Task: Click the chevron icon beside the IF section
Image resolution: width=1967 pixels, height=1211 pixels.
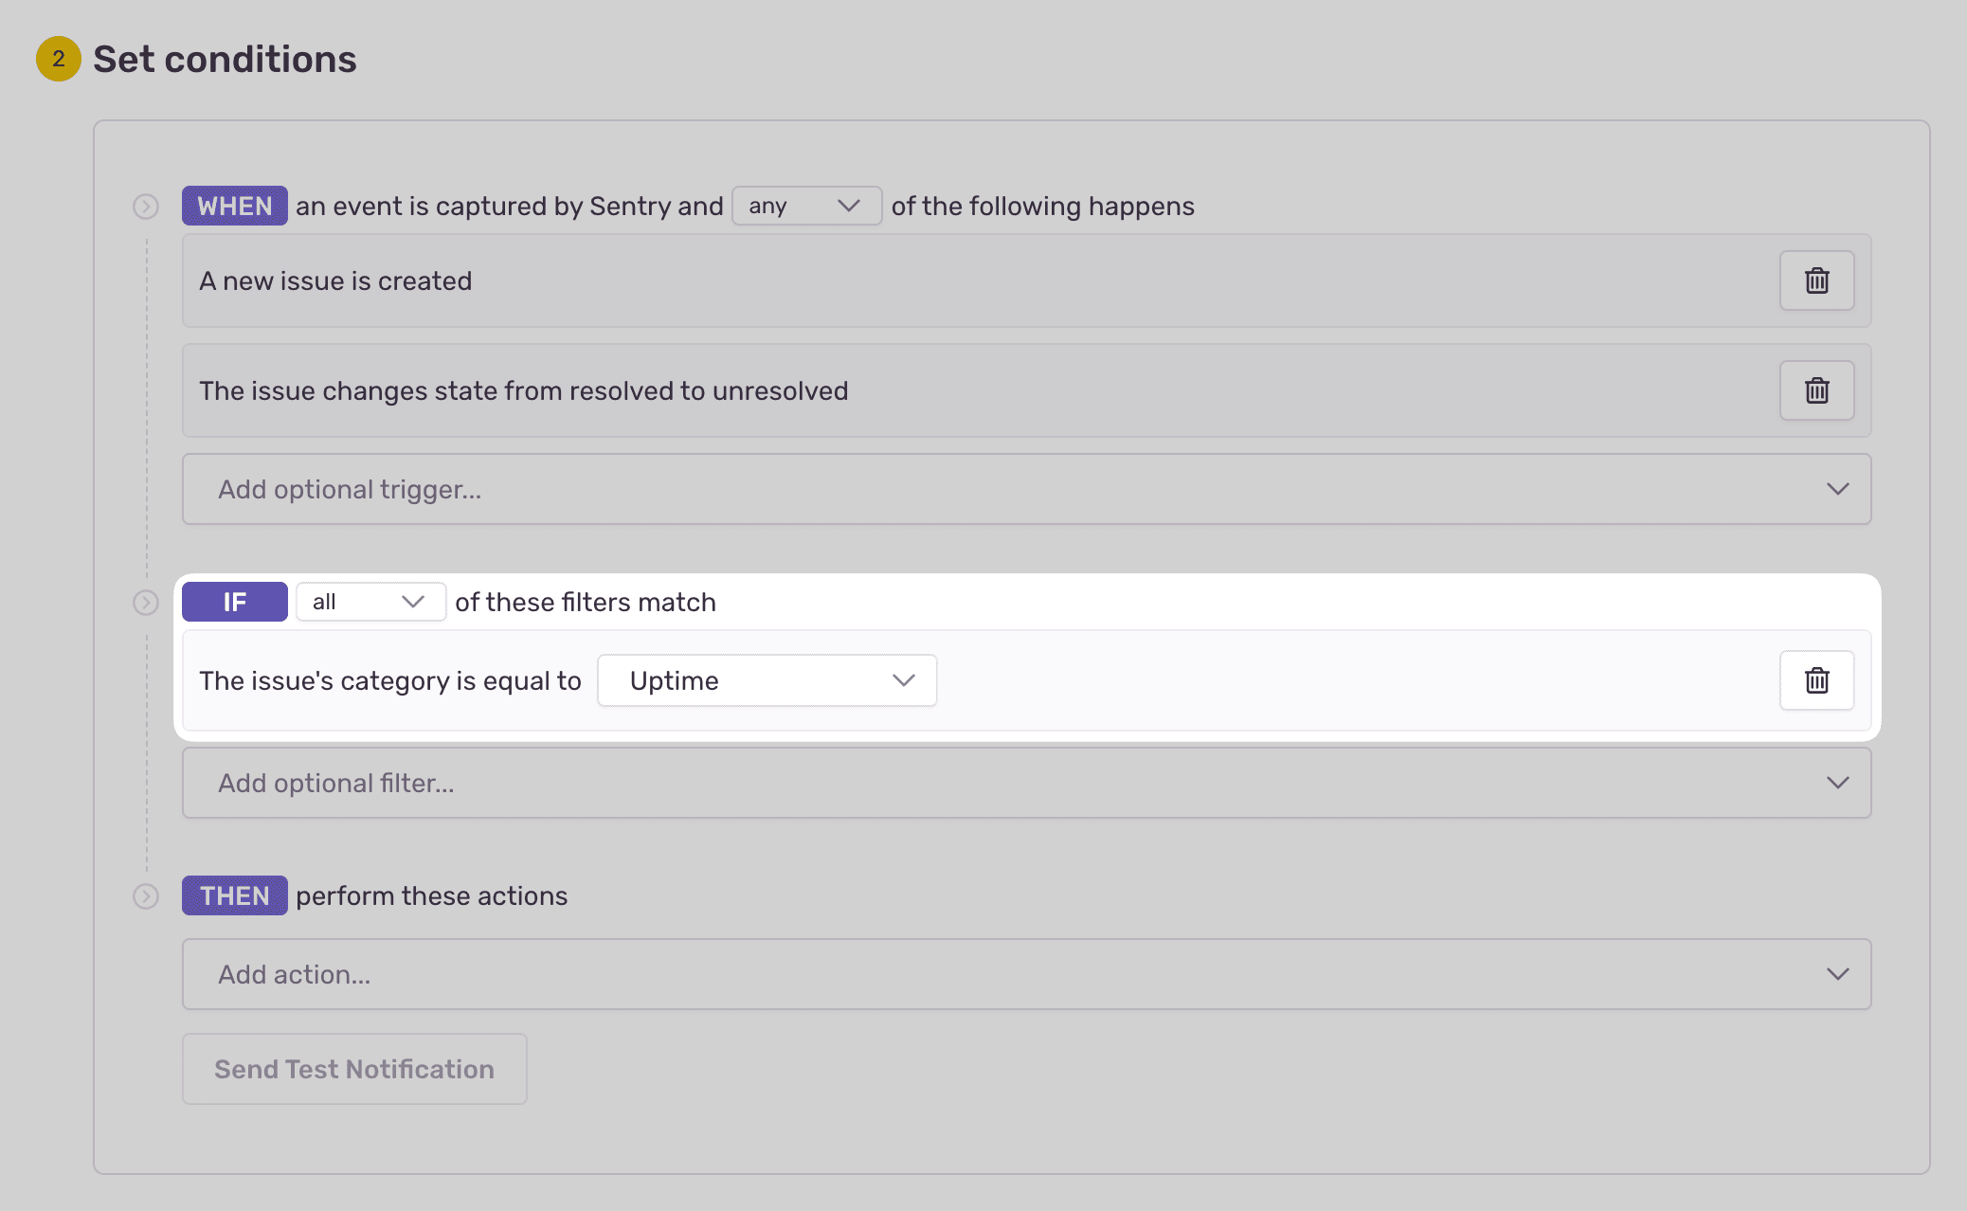Action: point(146,602)
